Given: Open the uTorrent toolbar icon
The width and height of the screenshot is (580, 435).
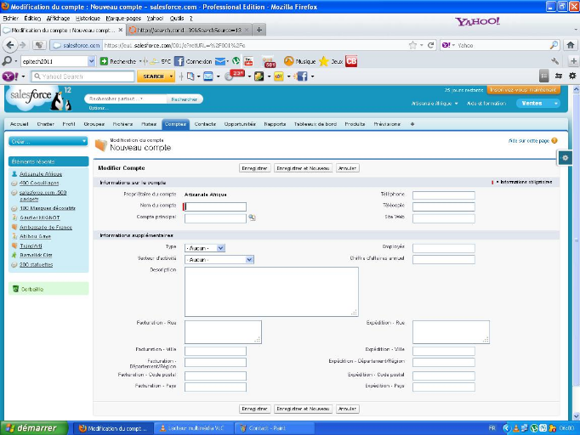Looking at the screenshot, I should (x=236, y=61).
